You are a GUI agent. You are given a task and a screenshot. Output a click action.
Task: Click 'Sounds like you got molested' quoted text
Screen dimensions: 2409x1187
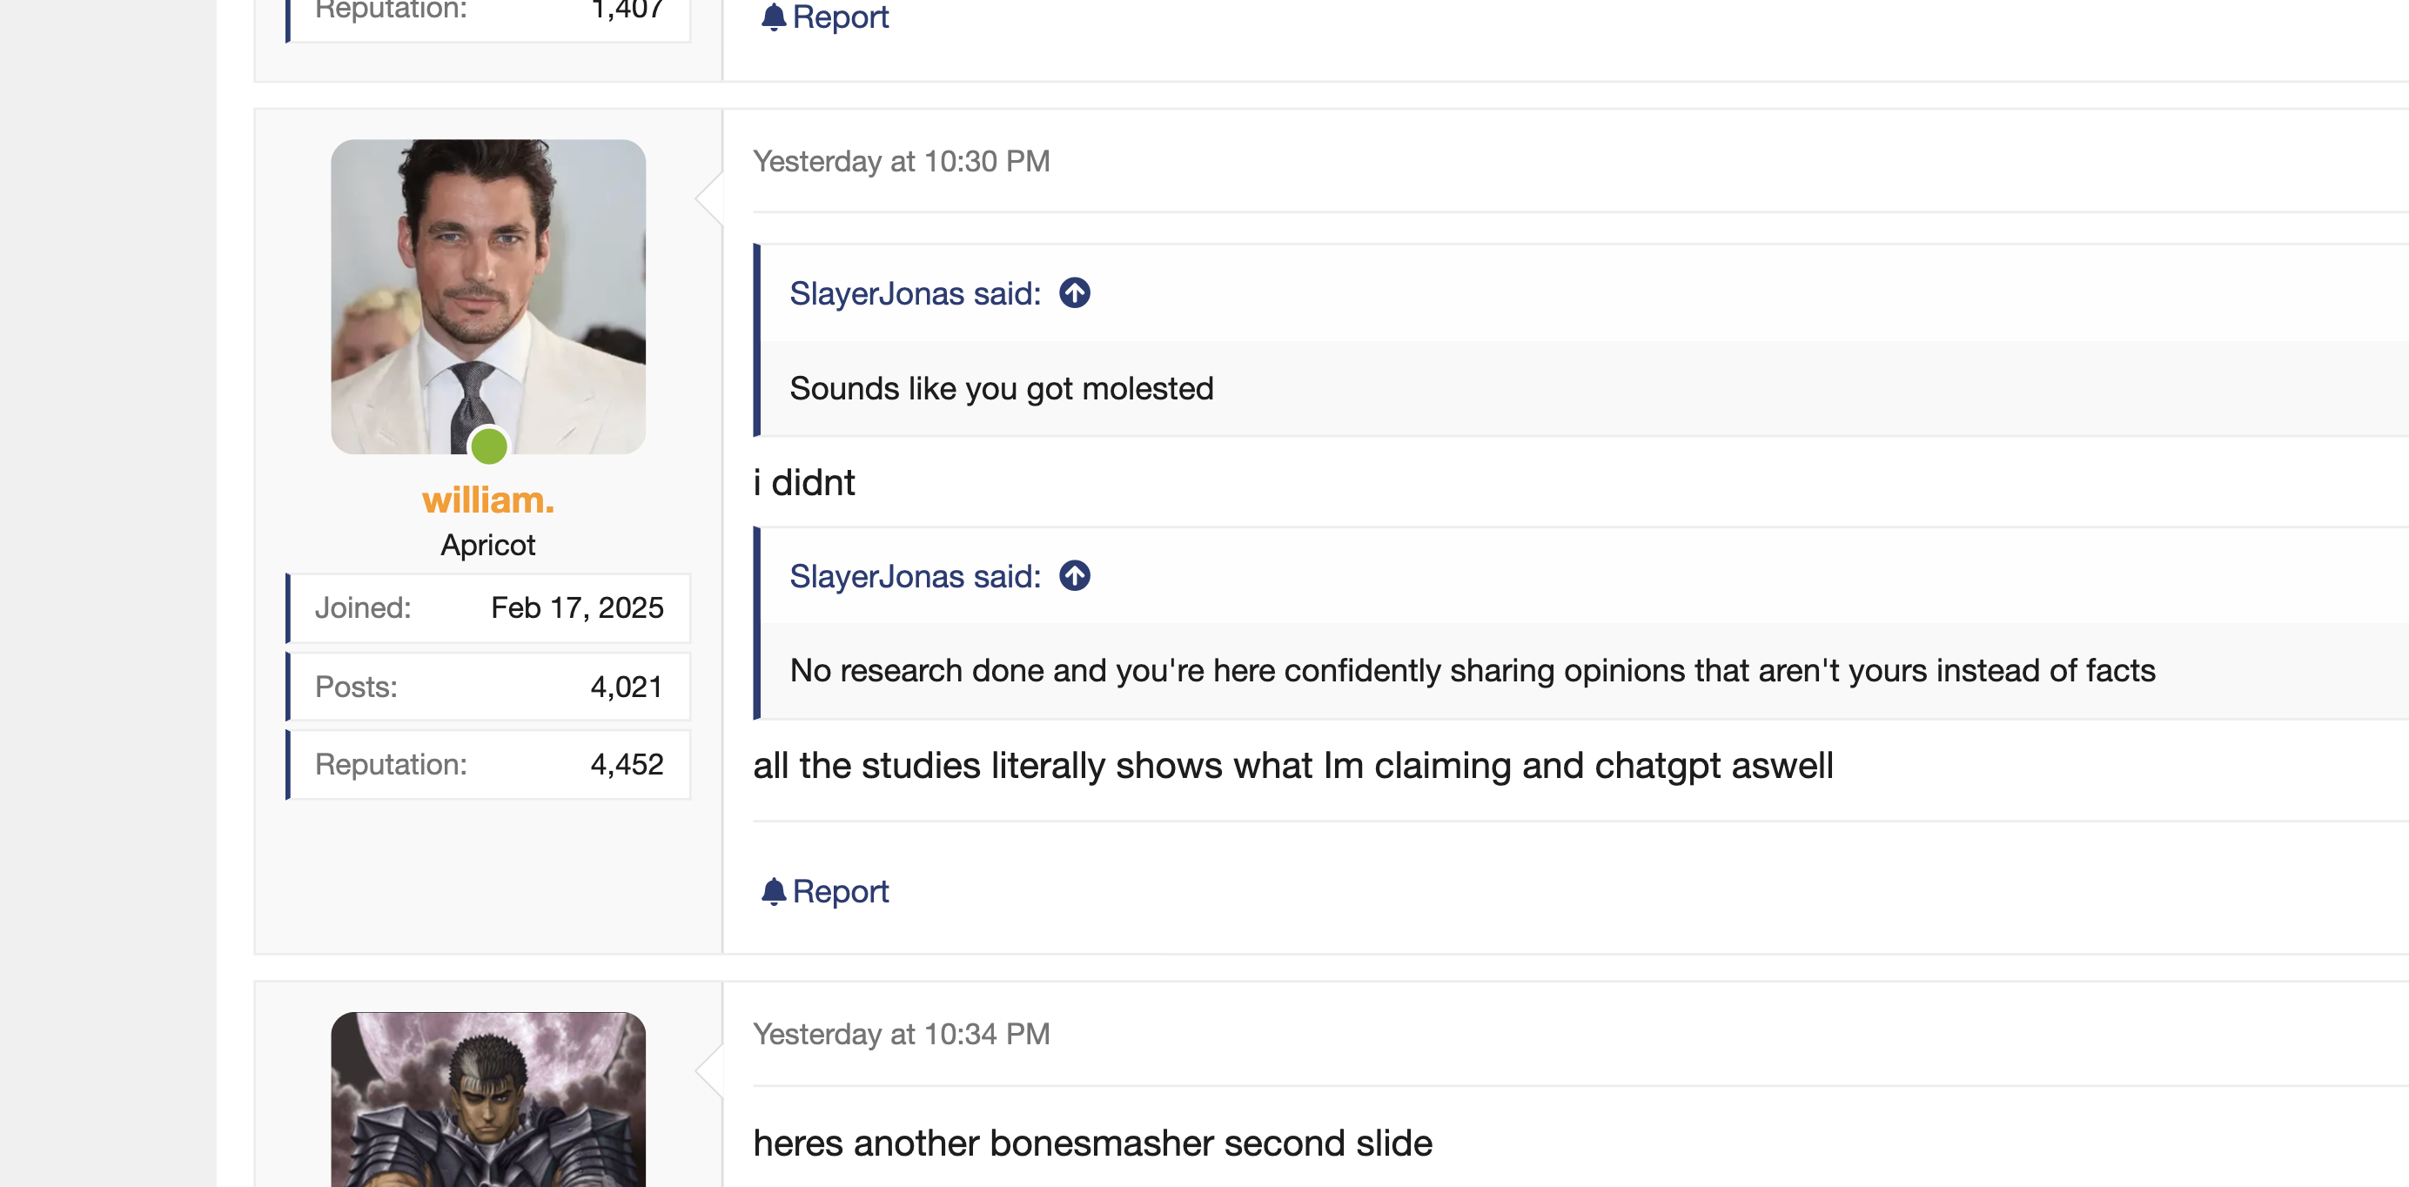pyautogui.click(x=1001, y=388)
